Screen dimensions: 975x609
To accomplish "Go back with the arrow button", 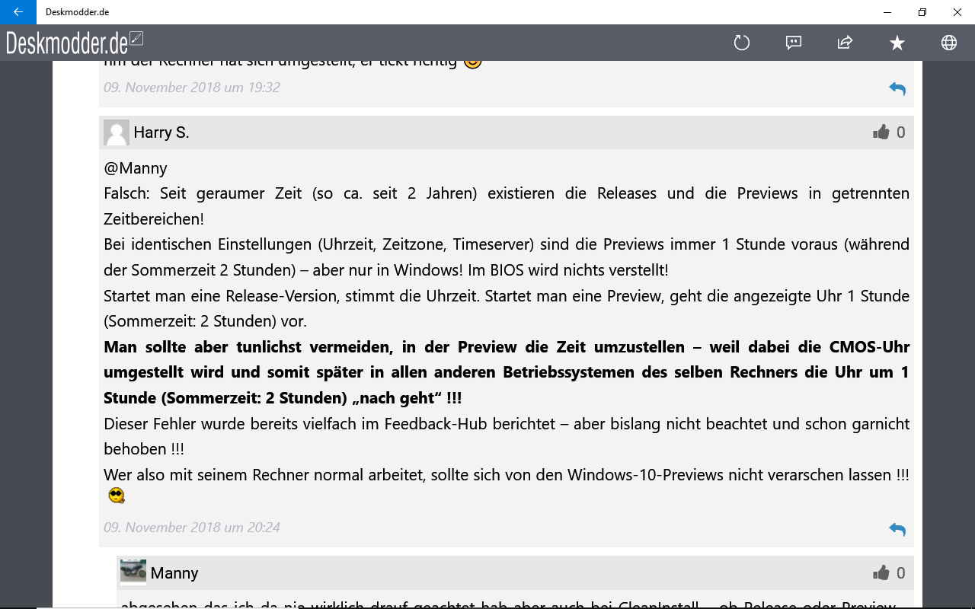I will pos(18,12).
